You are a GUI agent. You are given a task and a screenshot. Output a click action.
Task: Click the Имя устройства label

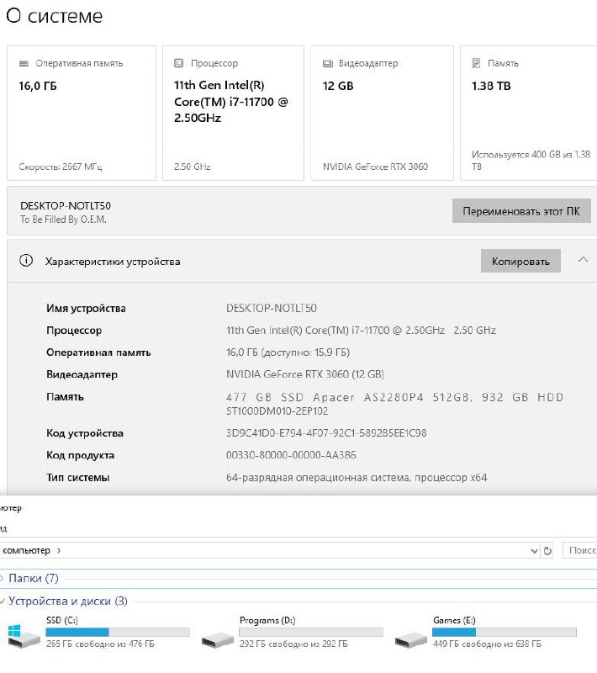(86, 308)
